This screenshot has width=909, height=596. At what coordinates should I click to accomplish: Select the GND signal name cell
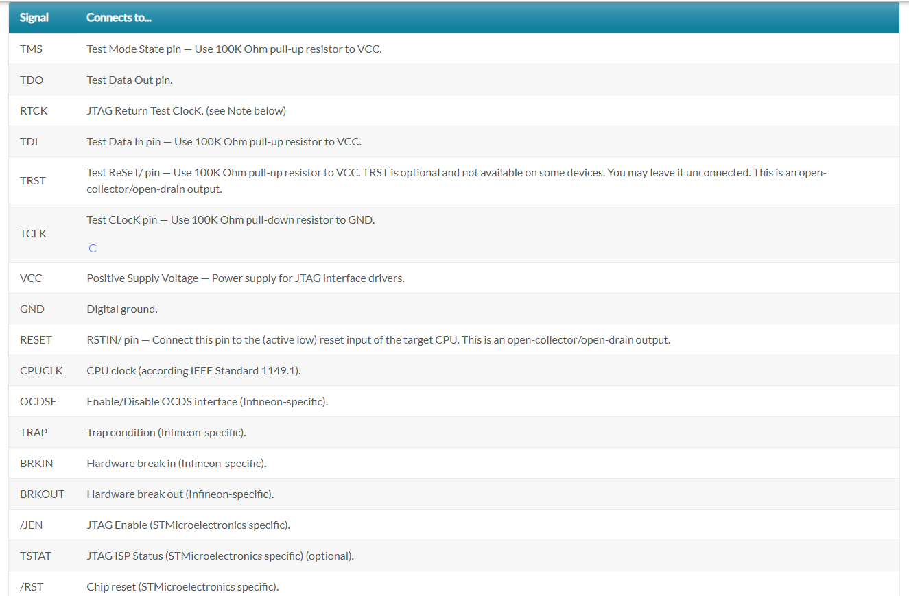coord(32,309)
